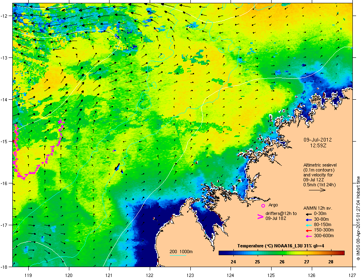Click the latitude axis label -16

[5, 183]
